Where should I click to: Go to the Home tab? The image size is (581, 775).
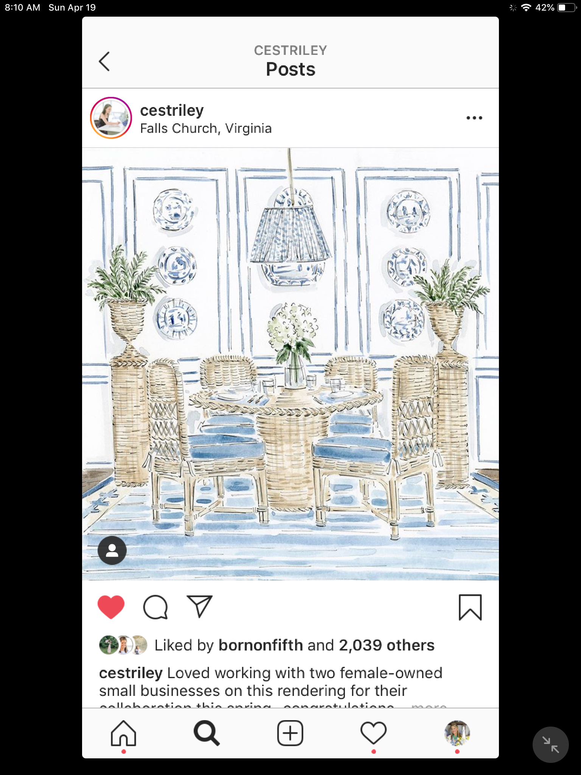pos(123,733)
